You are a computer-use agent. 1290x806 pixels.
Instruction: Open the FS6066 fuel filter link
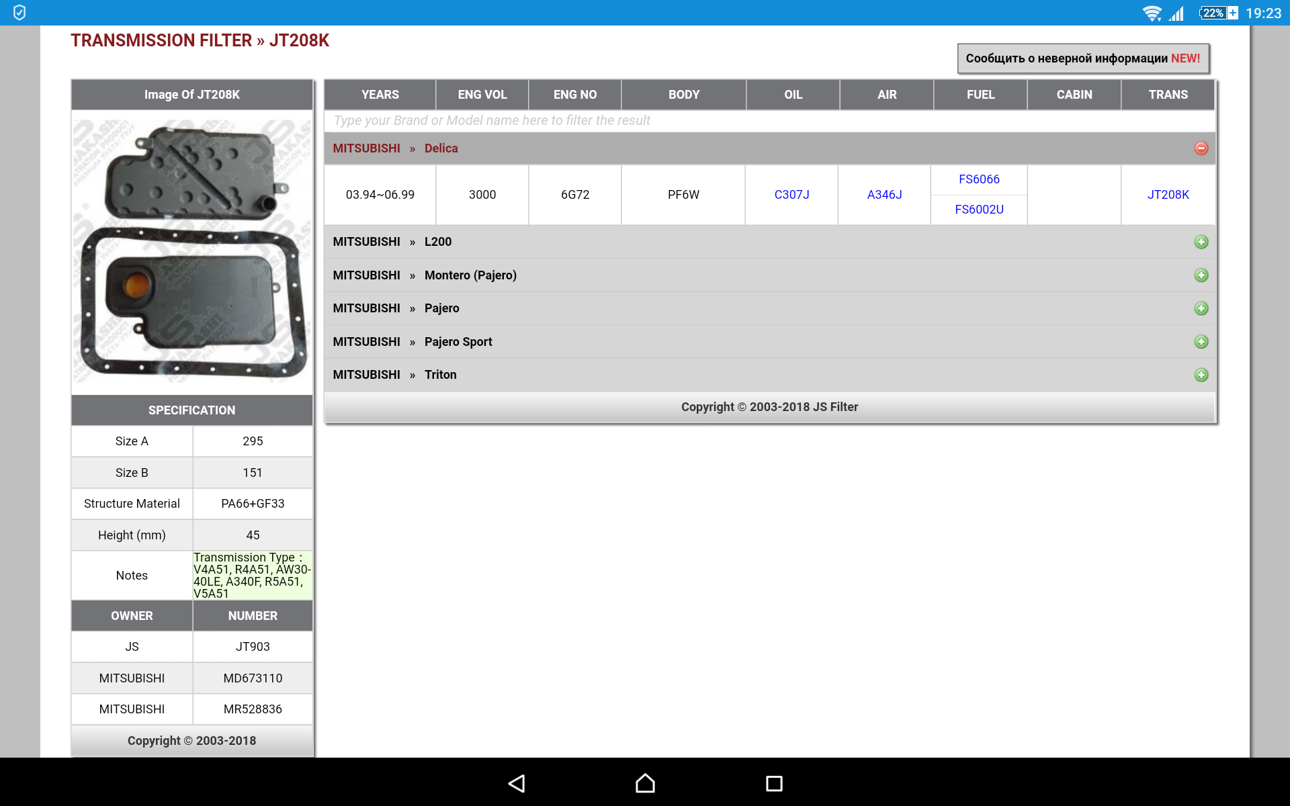(979, 179)
